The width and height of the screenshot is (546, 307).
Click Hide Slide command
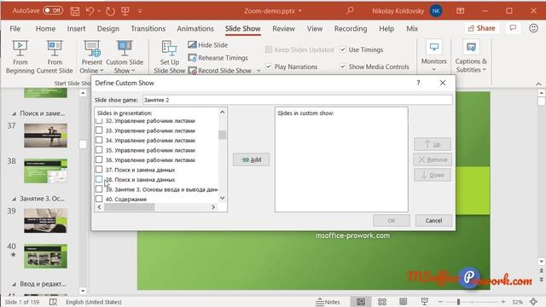click(208, 45)
